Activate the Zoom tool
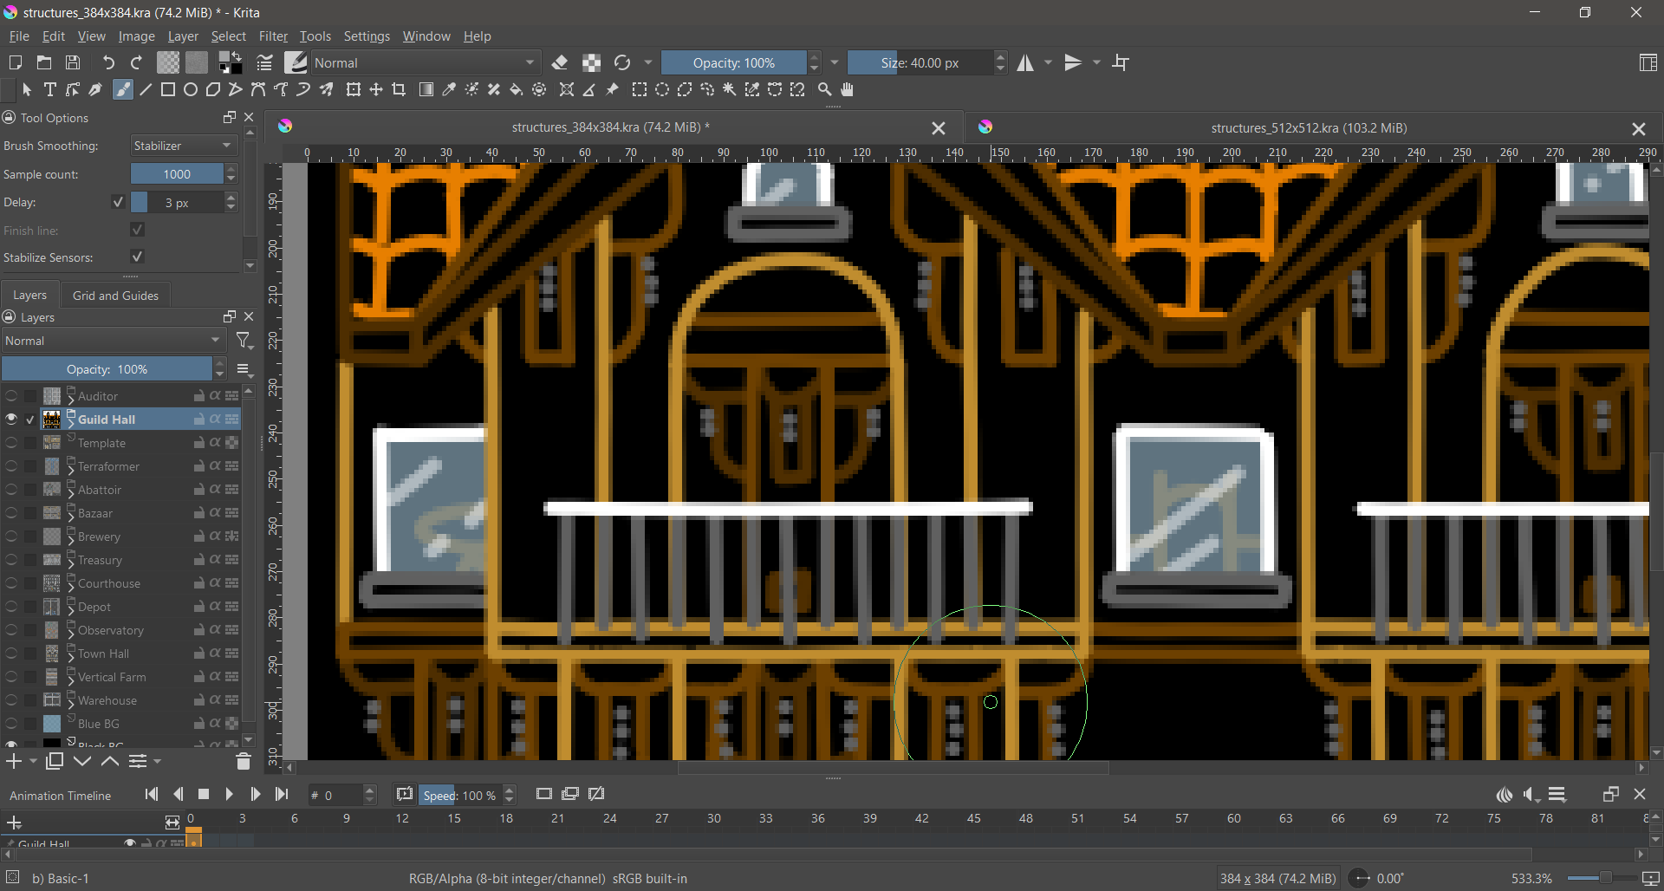Viewport: 1664px width, 891px height. coord(824,90)
